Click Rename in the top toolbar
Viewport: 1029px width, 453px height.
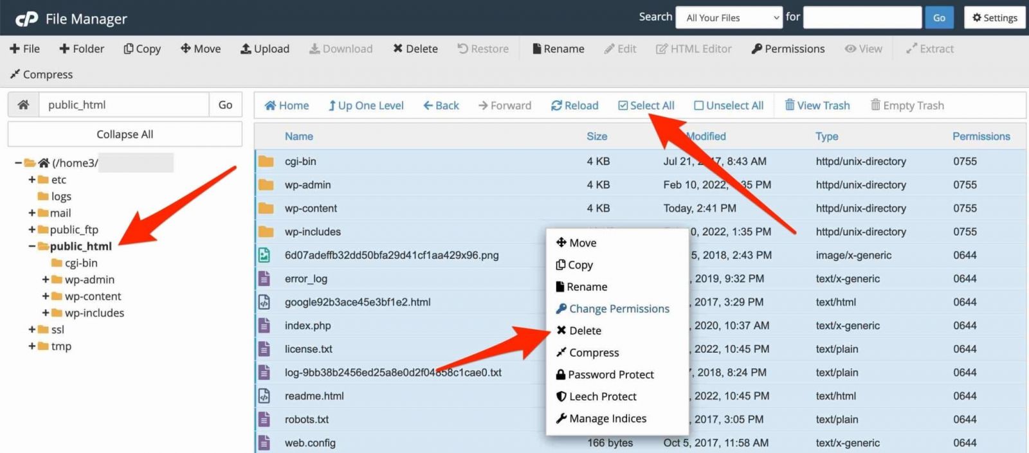click(558, 49)
